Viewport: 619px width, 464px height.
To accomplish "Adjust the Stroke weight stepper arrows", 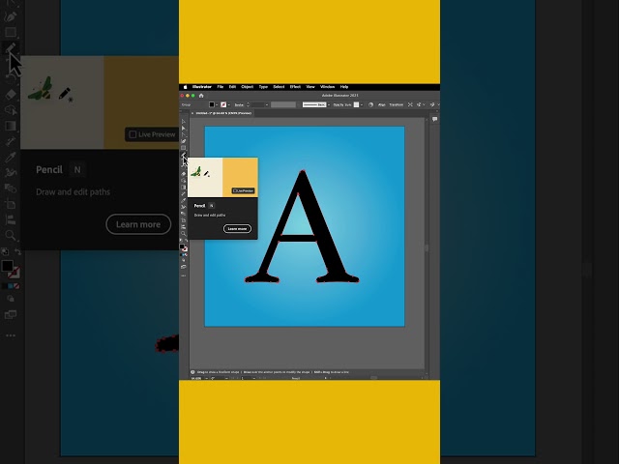I will (248, 104).
